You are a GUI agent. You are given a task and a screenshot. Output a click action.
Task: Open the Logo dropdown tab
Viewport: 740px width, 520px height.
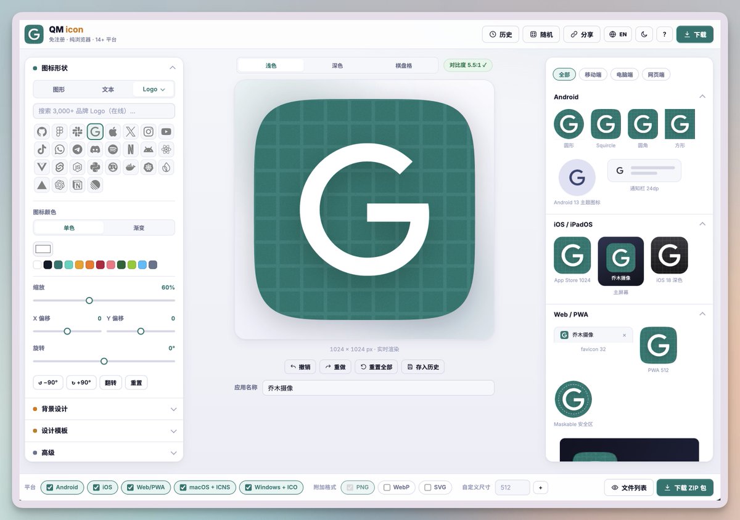click(x=154, y=89)
